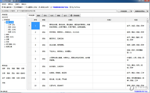Image resolution: width=150 pixels, height=93 pixels.
Task: Click the 创新 common tag
Action: [x=4, y=69]
